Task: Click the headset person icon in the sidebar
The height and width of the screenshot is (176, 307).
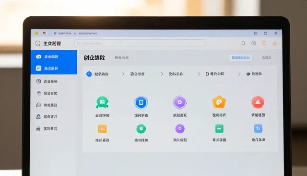Action: [x=38, y=105]
